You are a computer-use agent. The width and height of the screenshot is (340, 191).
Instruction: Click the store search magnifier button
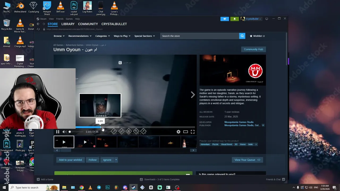pyautogui.click(x=242, y=36)
